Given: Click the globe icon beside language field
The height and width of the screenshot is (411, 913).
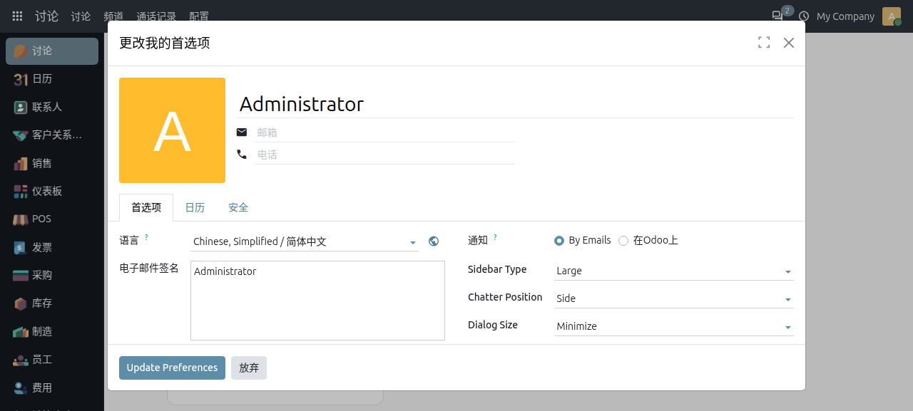Looking at the screenshot, I should pyautogui.click(x=434, y=241).
